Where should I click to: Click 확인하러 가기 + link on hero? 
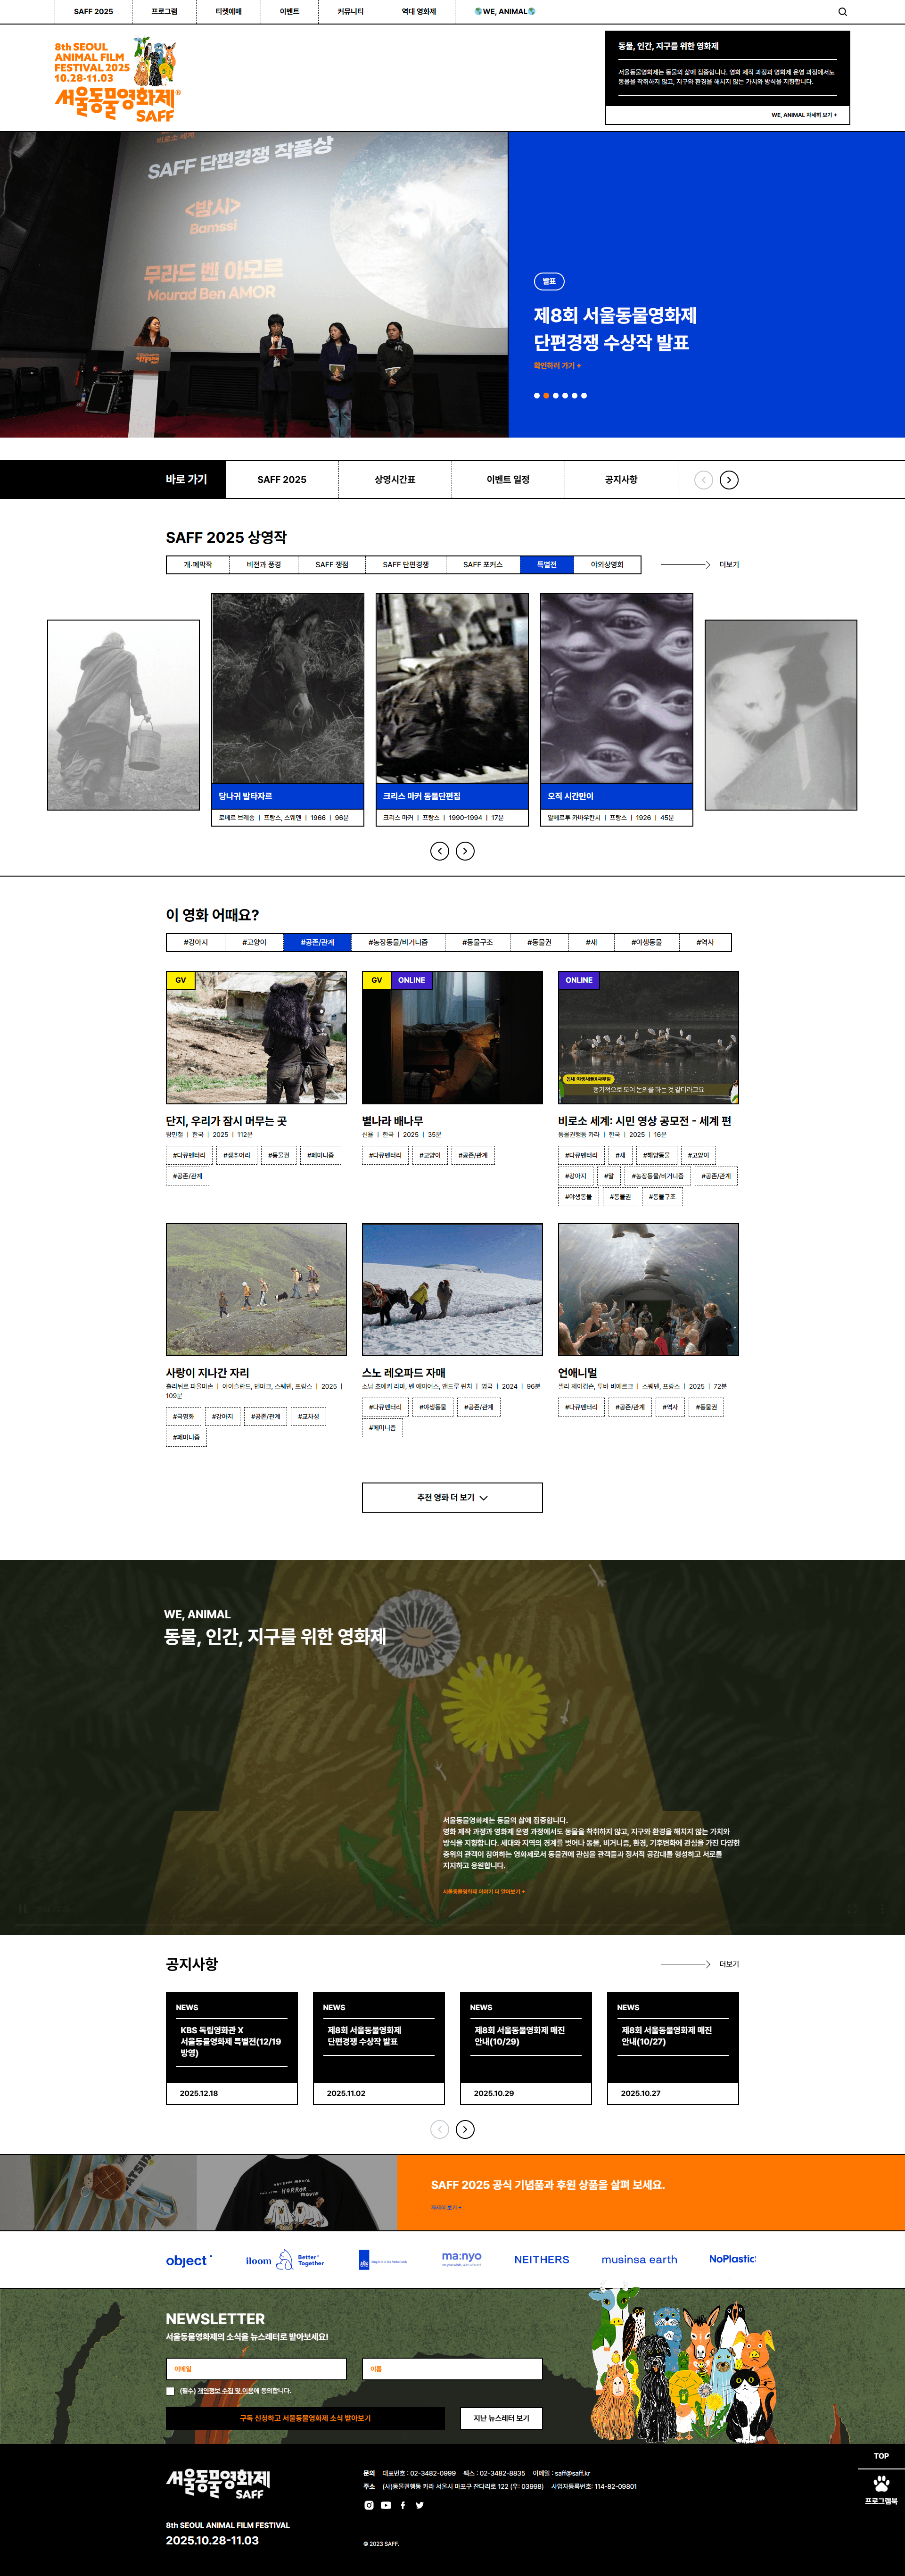(x=557, y=366)
